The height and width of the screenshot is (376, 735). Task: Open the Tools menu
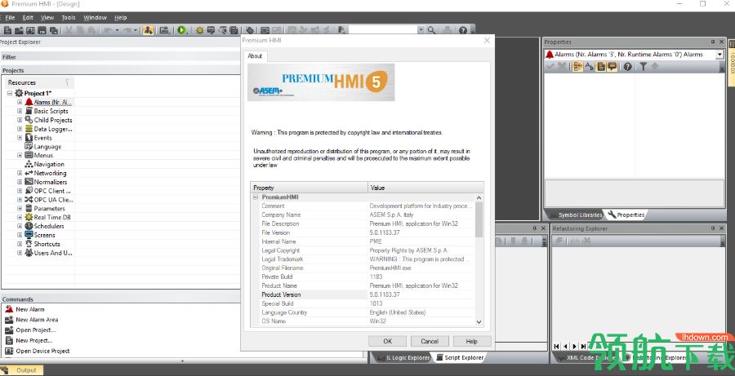tap(69, 17)
